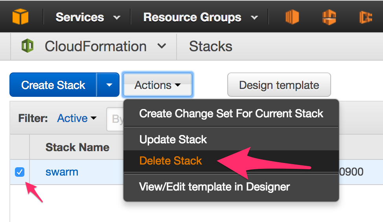
Task: Sort by the Stack Name column header
Action: 77,147
